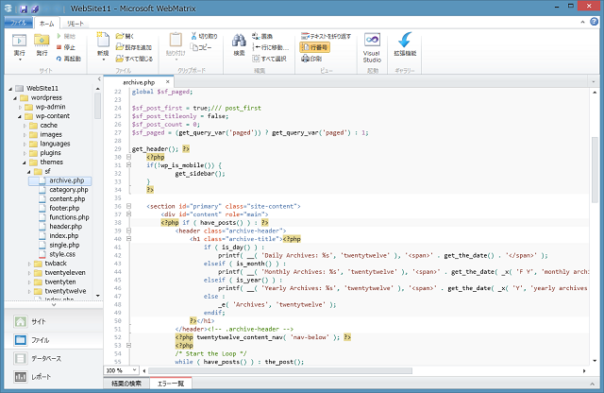Click the Paste clipboard icon

click(176, 41)
